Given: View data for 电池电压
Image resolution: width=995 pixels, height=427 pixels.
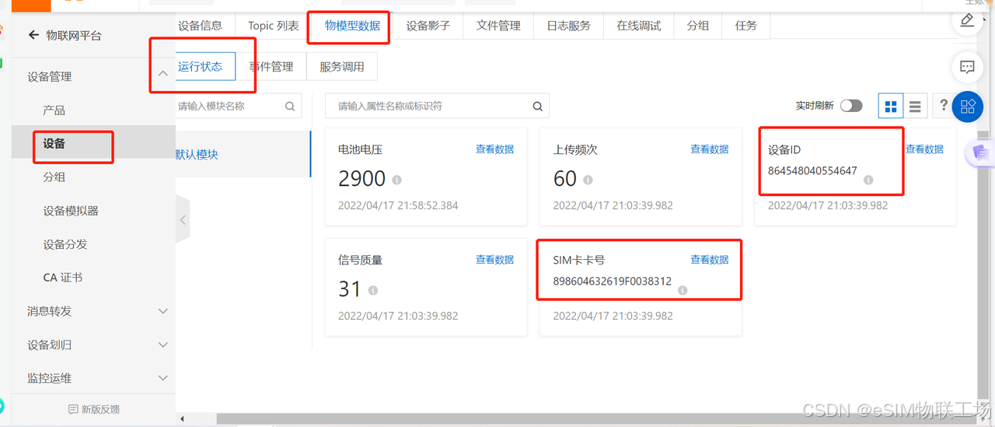Looking at the screenshot, I should (x=494, y=149).
